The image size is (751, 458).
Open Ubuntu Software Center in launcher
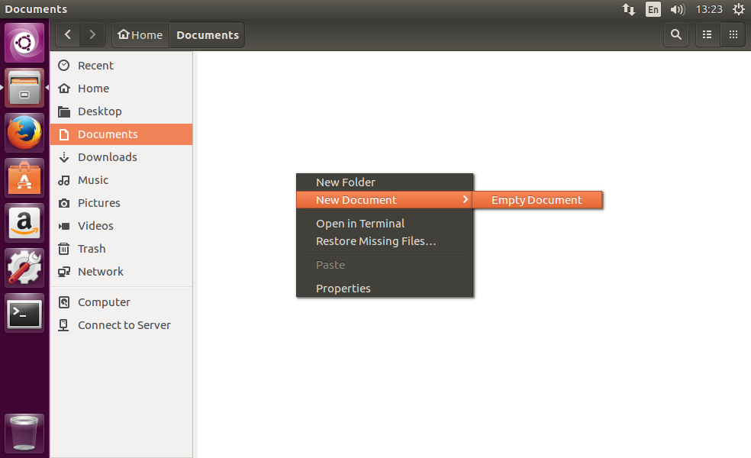(x=24, y=179)
